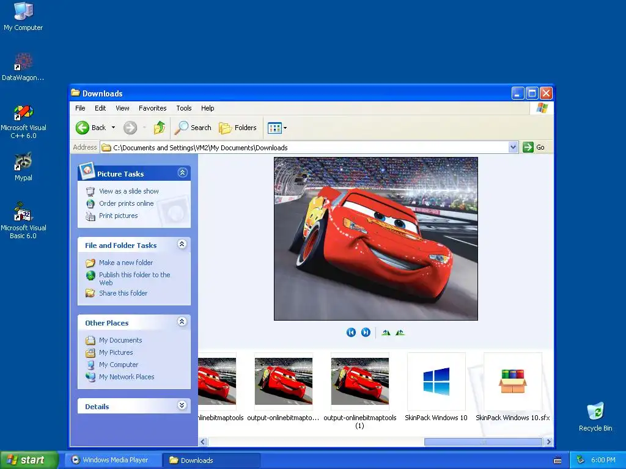Open the File menu
626x469 pixels.
point(80,108)
